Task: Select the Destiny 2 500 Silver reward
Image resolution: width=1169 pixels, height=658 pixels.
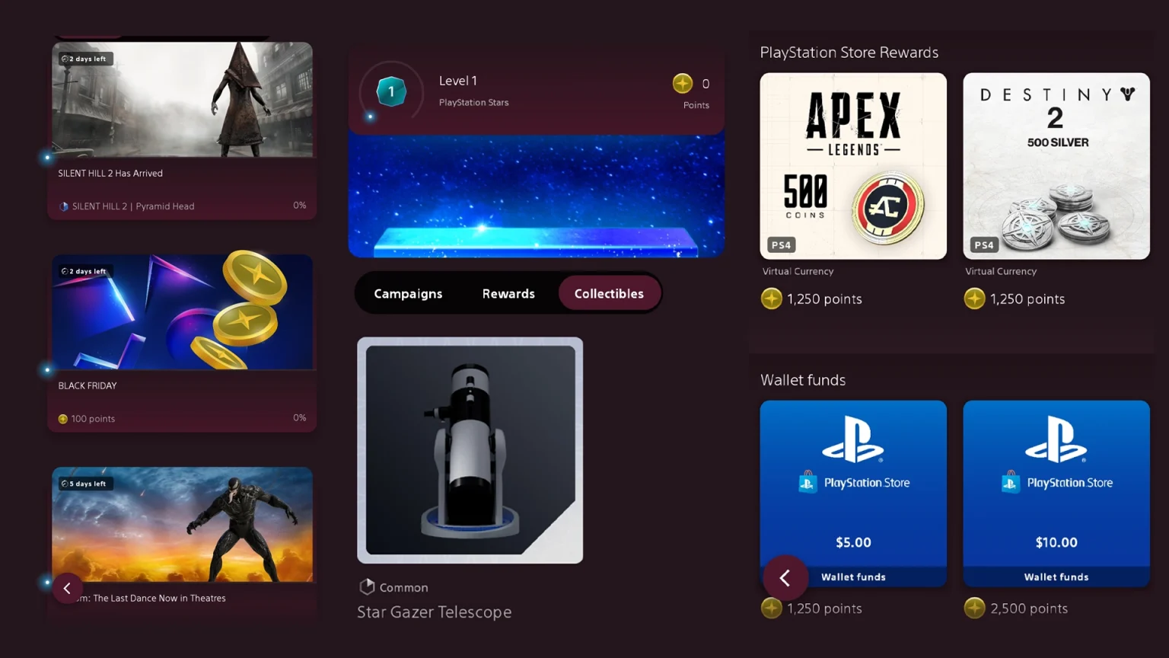Action: tap(1056, 166)
